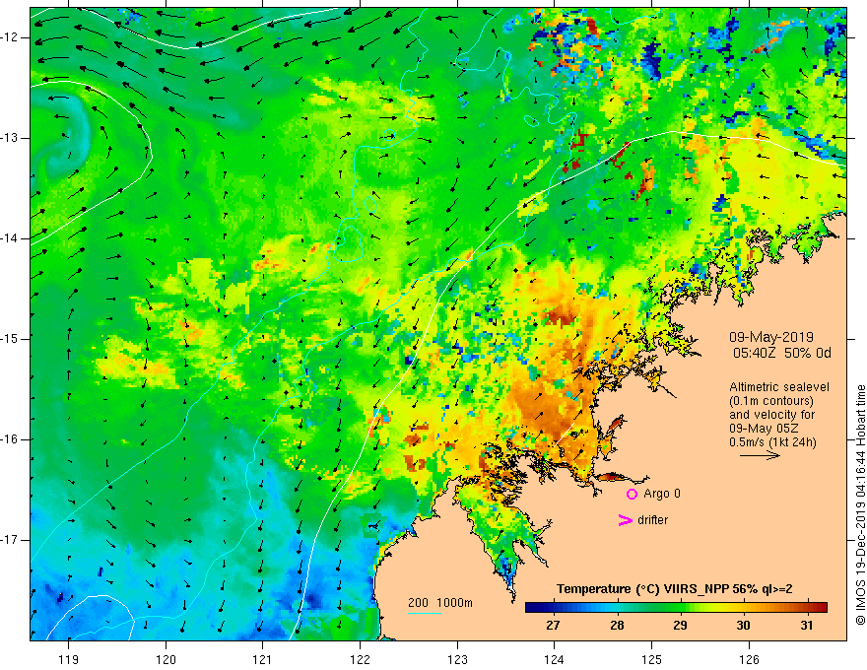Click the 30 tick on the color bar

(743, 626)
